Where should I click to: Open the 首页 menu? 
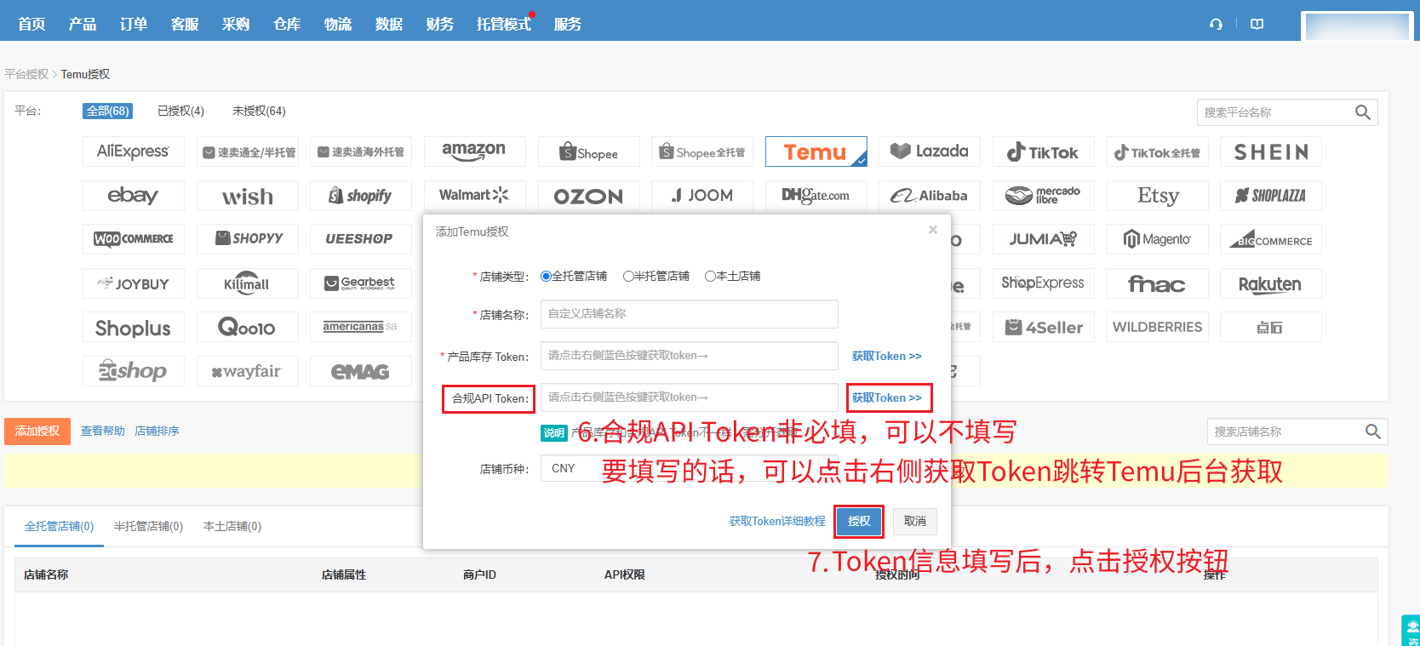click(x=31, y=24)
